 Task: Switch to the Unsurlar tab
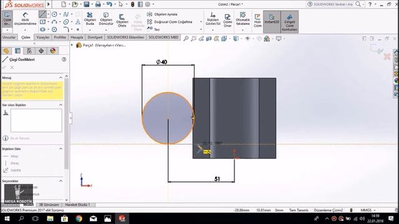tap(9, 37)
